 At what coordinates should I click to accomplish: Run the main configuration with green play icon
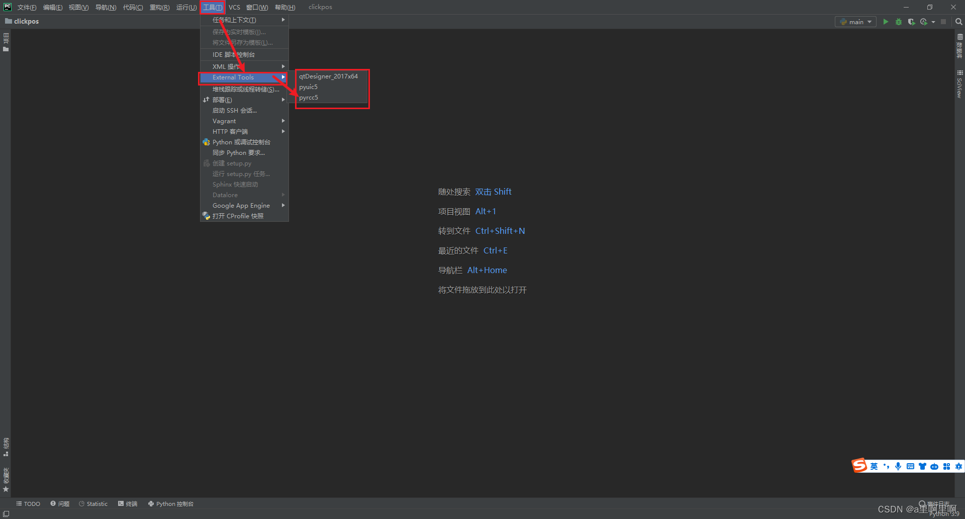(886, 22)
